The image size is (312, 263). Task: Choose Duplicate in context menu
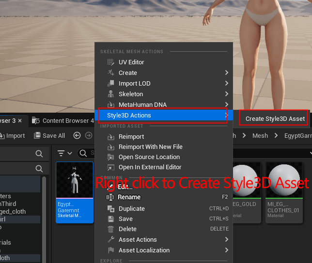pos(131,209)
